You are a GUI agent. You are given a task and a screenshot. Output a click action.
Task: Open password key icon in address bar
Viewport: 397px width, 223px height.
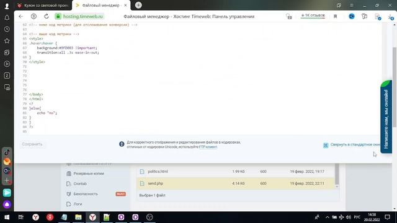289,17
